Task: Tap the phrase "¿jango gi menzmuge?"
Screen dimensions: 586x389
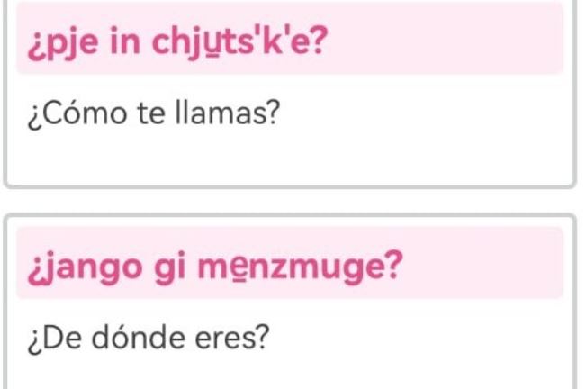Action: click(216, 267)
